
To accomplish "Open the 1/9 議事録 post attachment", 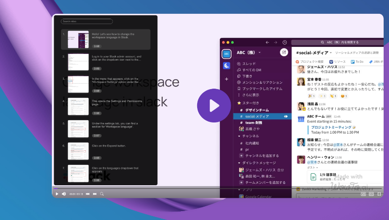I will coord(345,177).
